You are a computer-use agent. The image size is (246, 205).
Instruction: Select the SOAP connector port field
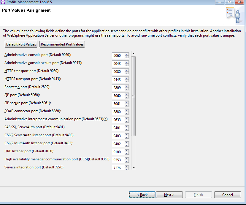point(118,112)
